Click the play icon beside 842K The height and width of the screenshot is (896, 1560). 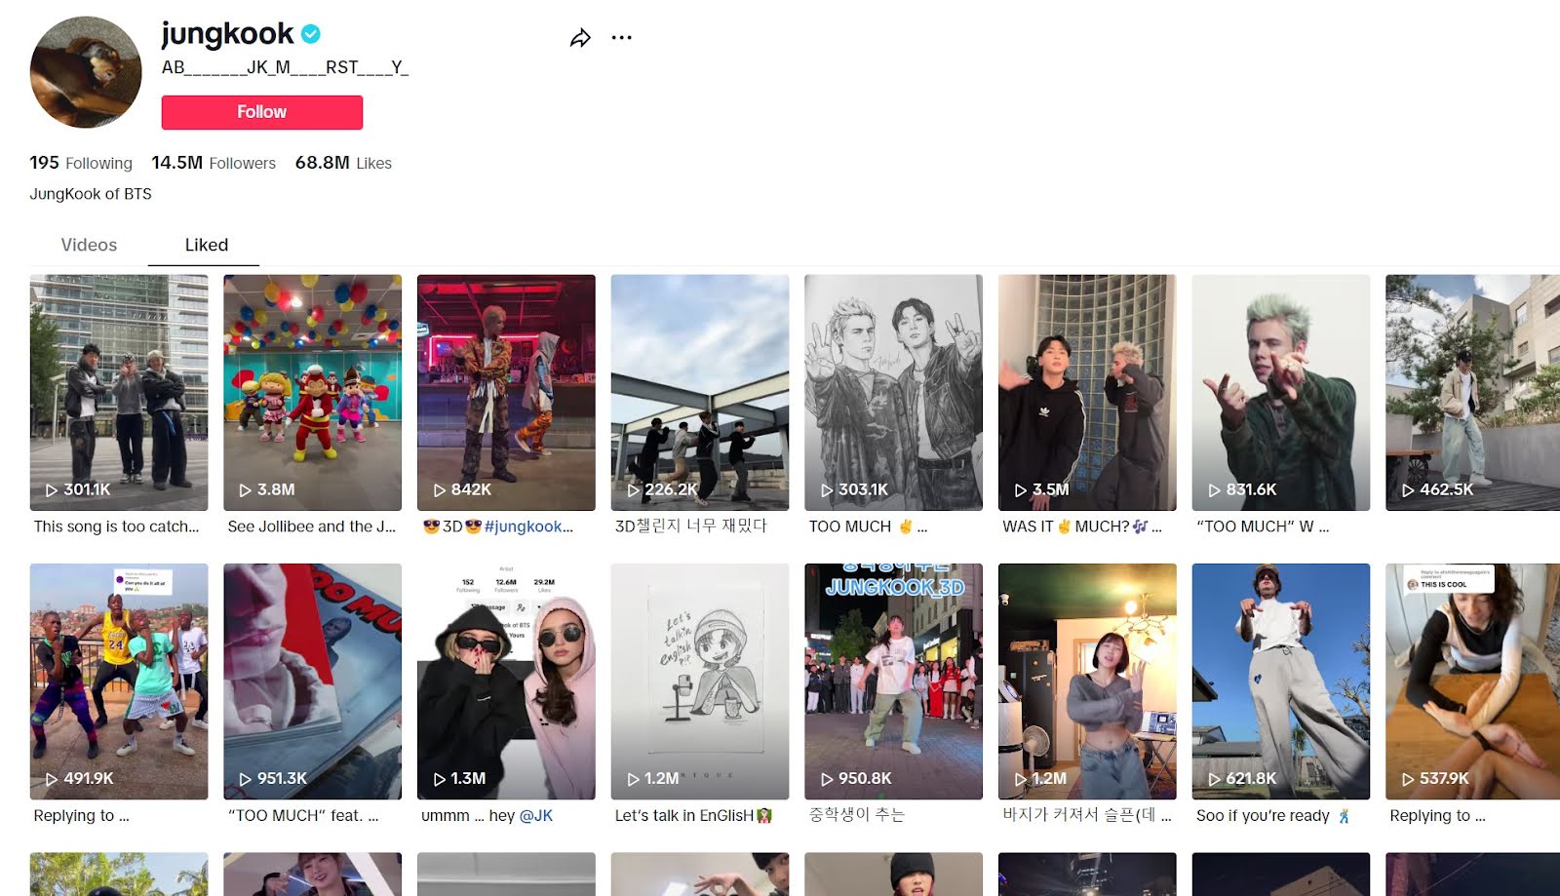pyautogui.click(x=439, y=490)
